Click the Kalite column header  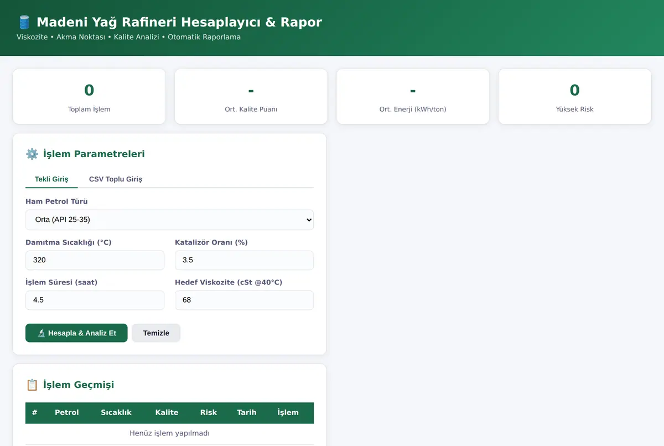(x=167, y=412)
